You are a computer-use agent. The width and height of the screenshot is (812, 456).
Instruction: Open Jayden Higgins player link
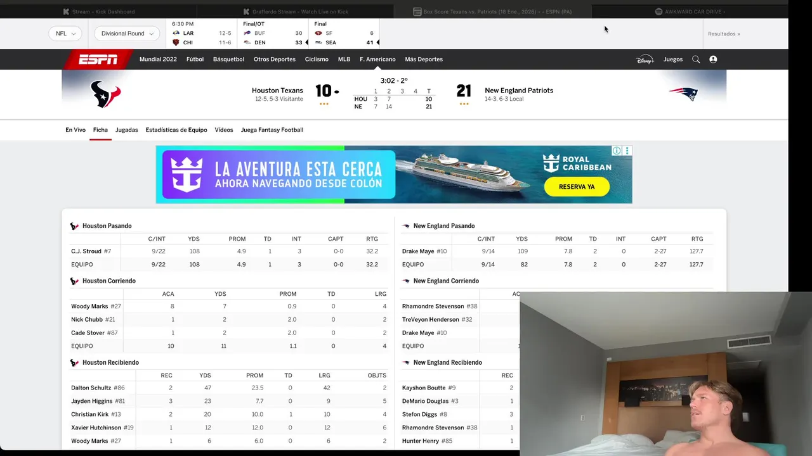[x=92, y=402]
